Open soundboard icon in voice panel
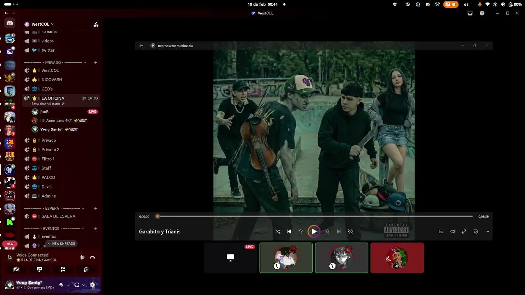 tap(86, 269)
